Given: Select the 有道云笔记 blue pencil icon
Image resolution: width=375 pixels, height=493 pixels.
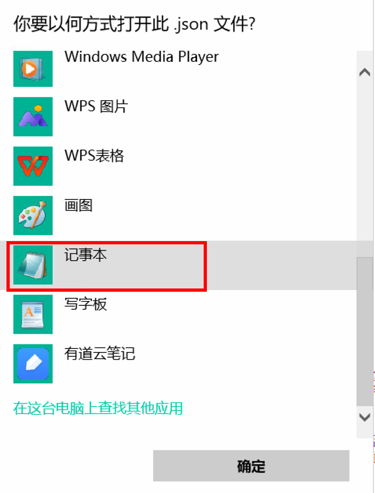Looking at the screenshot, I should coord(33,363).
